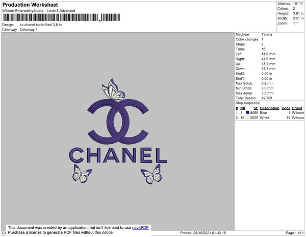Click 'Color changes:' label
The width and height of the screenshot is (306, 237).
[x=247, y=39]
